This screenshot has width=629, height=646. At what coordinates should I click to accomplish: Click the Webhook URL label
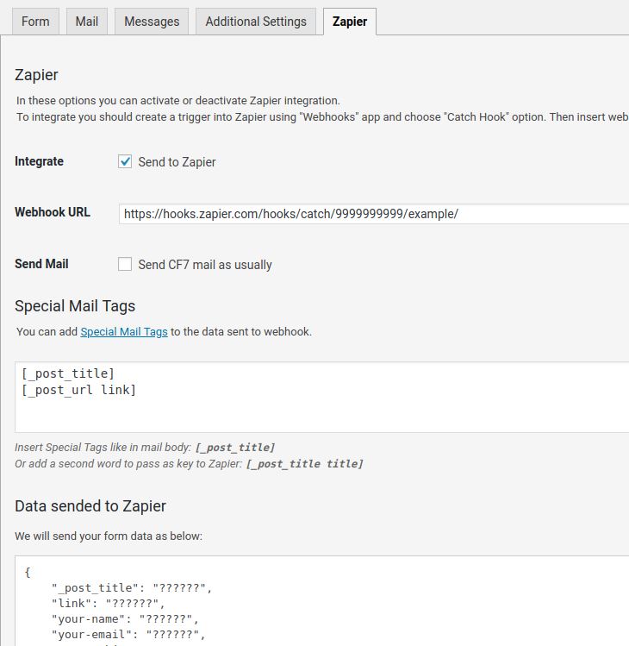coord(53,212)
